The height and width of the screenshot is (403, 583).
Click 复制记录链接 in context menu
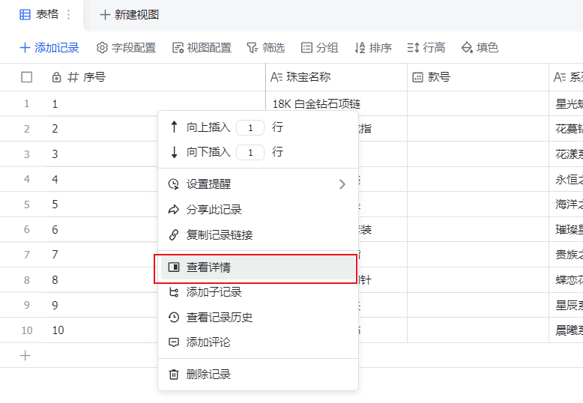[x=219, y=235]
